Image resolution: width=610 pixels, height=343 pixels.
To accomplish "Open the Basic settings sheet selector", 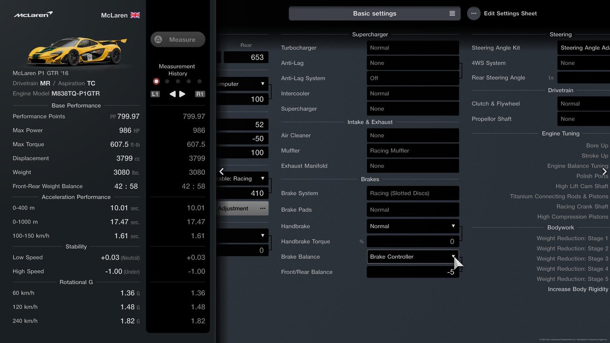I will [x=375, y=13].
